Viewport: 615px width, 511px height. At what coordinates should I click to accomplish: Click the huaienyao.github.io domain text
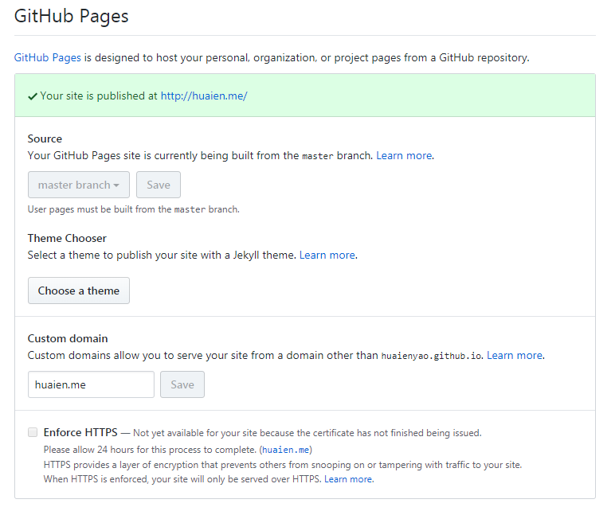[432, 356]
